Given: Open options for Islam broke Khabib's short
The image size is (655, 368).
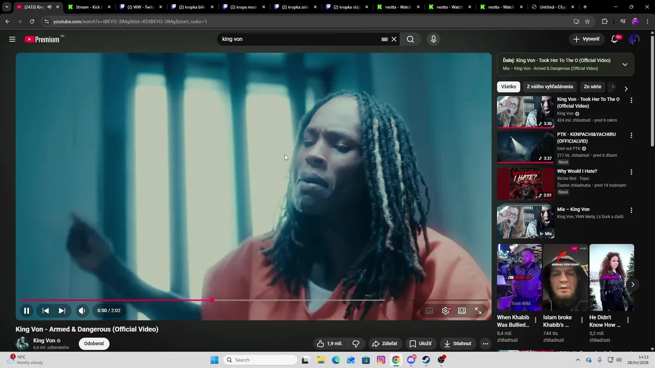Looking at the screenshot, I should [582, 320].
